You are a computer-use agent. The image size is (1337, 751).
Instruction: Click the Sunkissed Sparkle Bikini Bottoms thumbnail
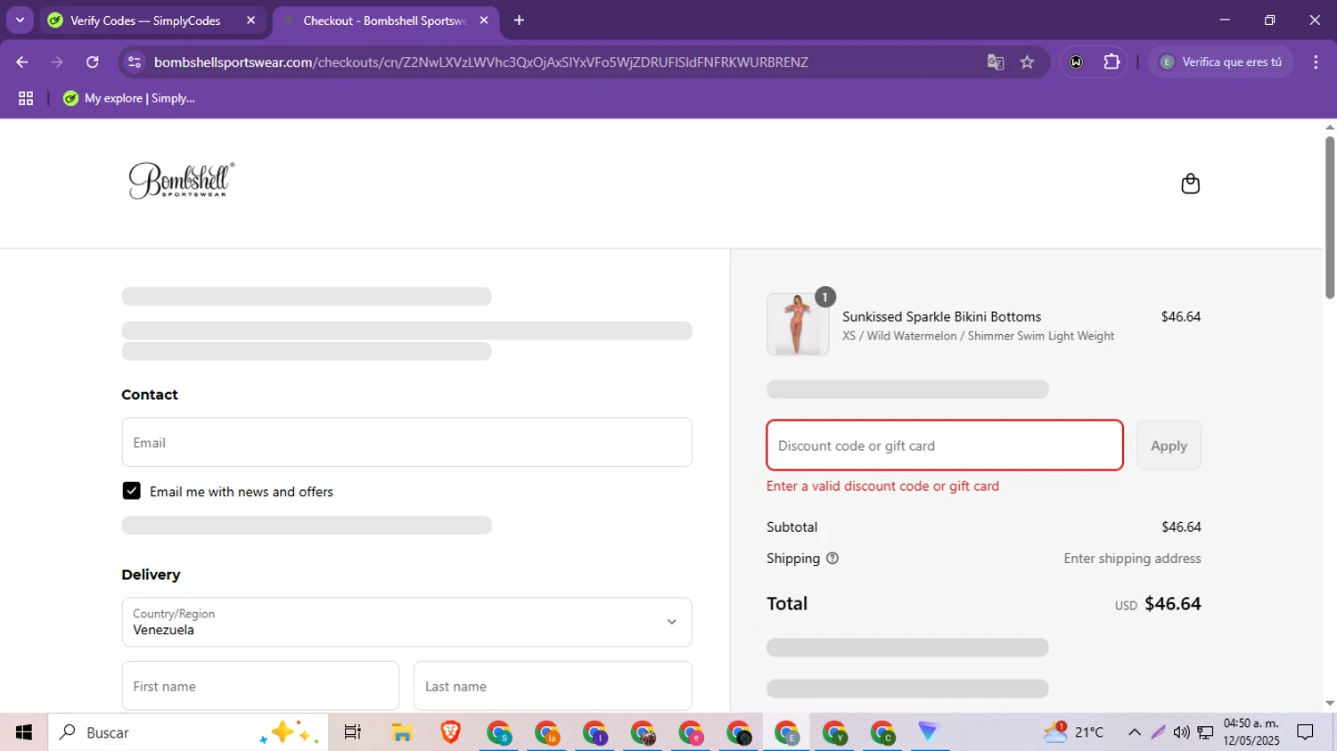[x=798, y=324]
